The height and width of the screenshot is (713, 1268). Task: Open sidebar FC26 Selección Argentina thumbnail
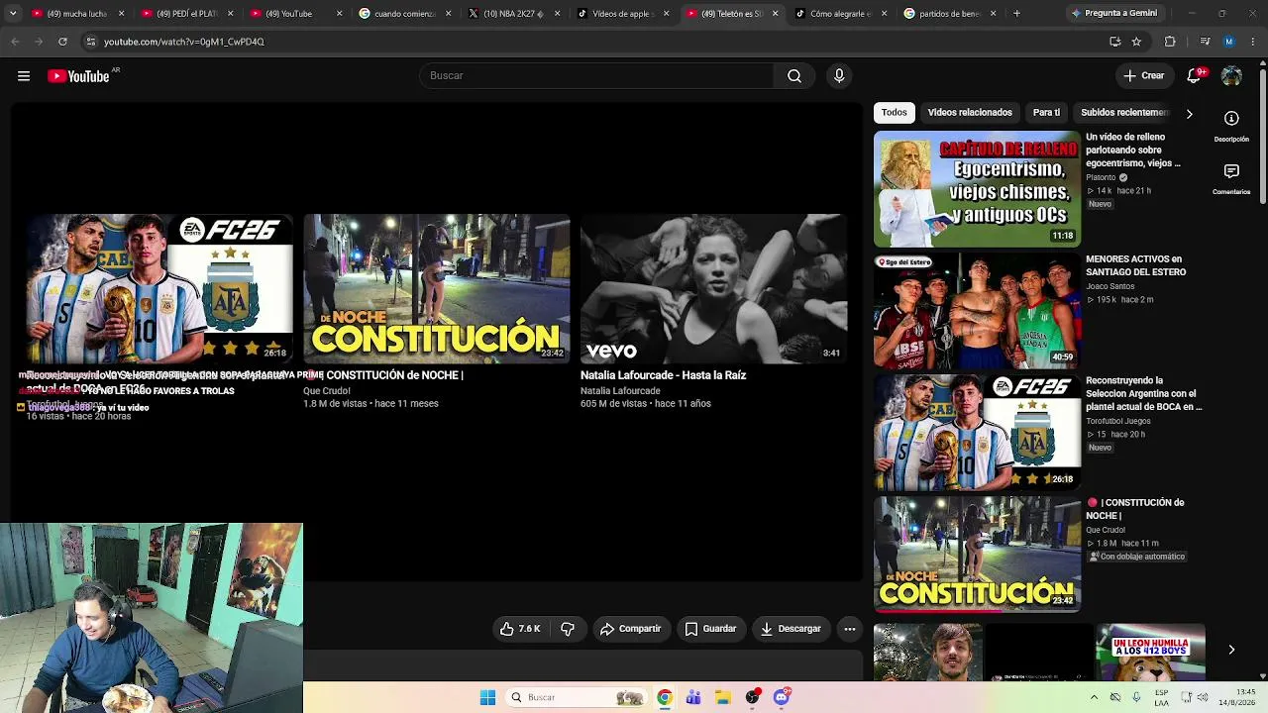977,433
